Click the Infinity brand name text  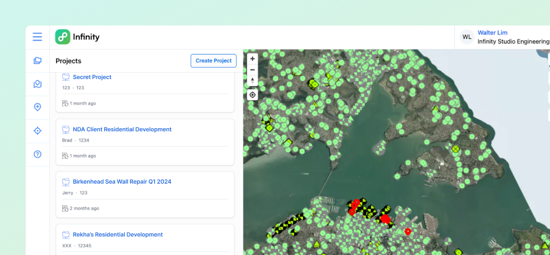pos(86,37)
